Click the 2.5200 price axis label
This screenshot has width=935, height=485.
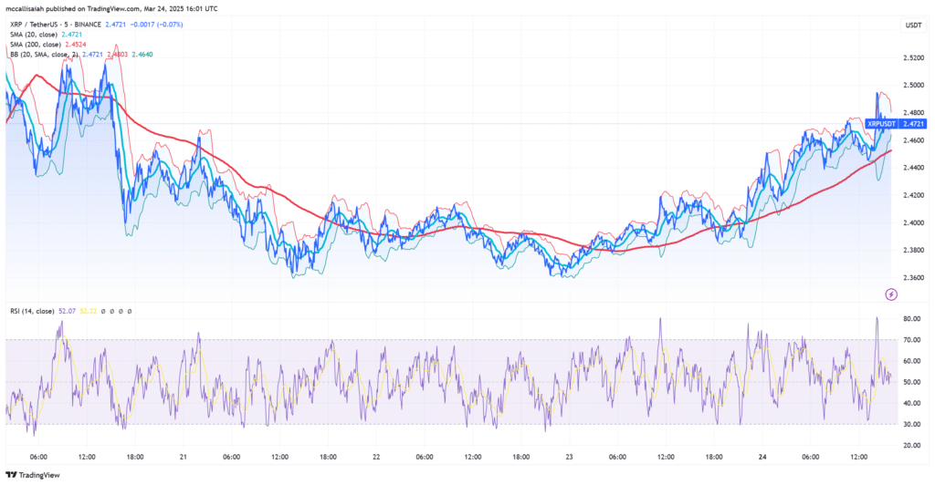(x=913, y=57)
